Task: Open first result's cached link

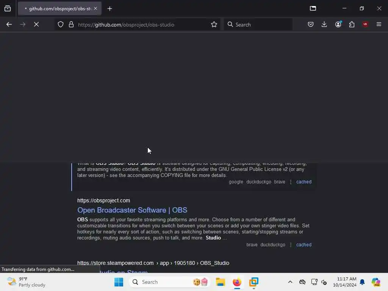Action: tap(304, 182)
